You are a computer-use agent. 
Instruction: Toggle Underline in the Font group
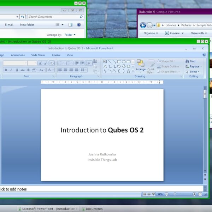point(17,70)
